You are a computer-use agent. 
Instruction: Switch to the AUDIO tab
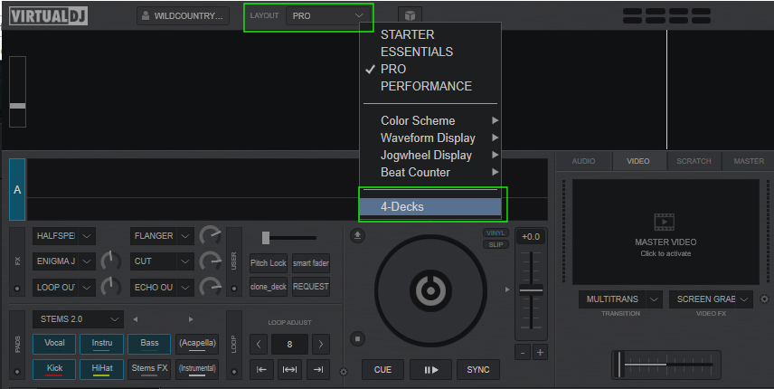[x=583, y=161]
